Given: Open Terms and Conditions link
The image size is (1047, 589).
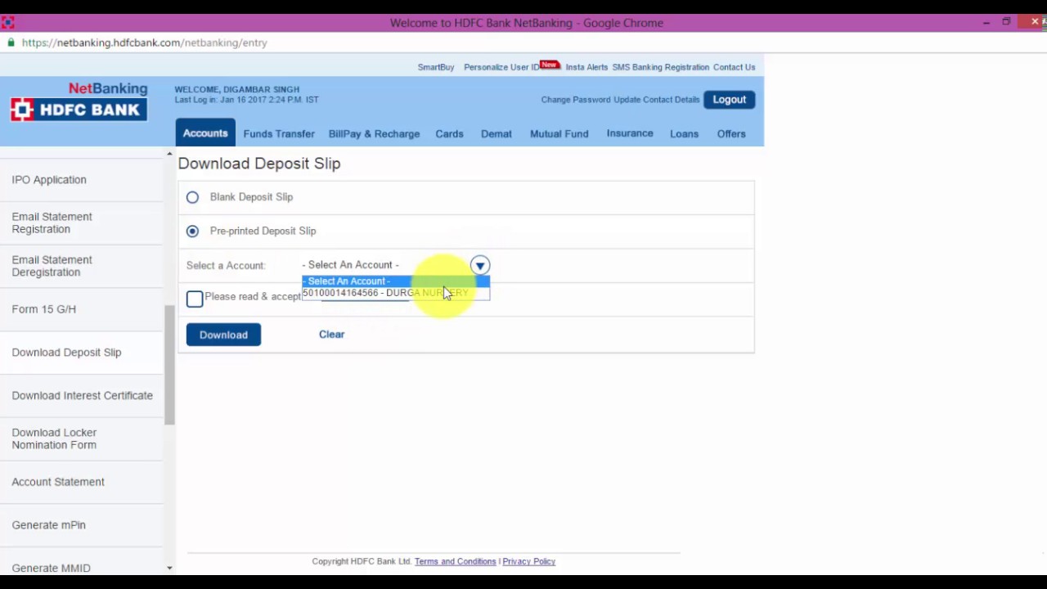Looking at the screenshot, I should (x=456, y=561).
